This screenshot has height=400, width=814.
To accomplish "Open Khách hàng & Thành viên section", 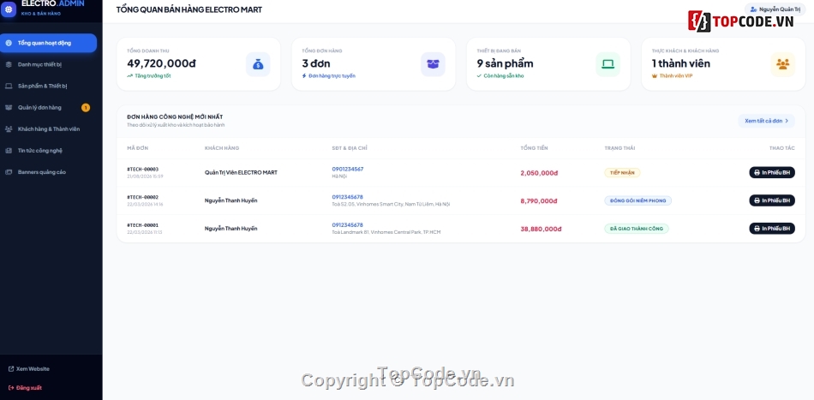I will point(48,128).
